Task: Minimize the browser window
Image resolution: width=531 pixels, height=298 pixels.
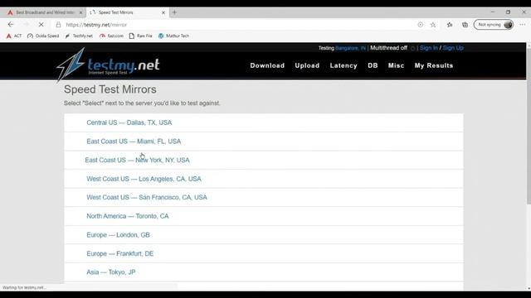Action: [x=492, y=12]
